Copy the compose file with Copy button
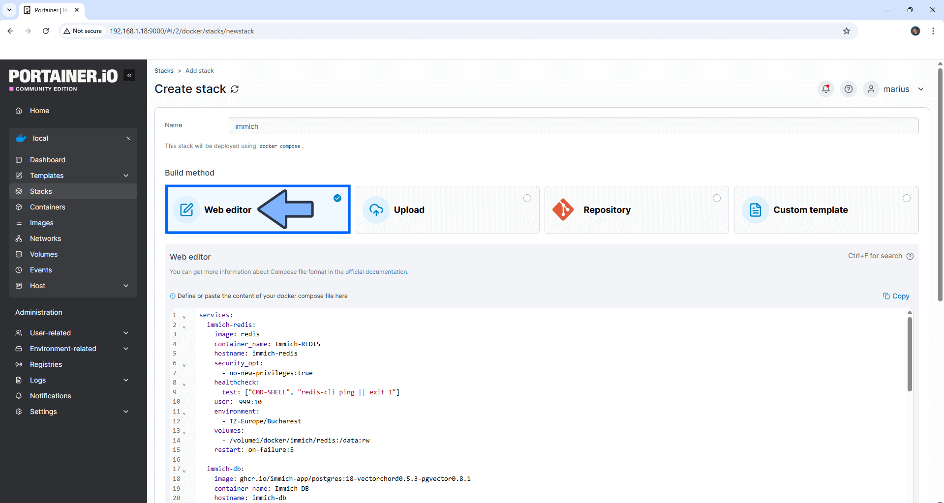The height and width of the screenshot is (503, 944). (896, 296)
